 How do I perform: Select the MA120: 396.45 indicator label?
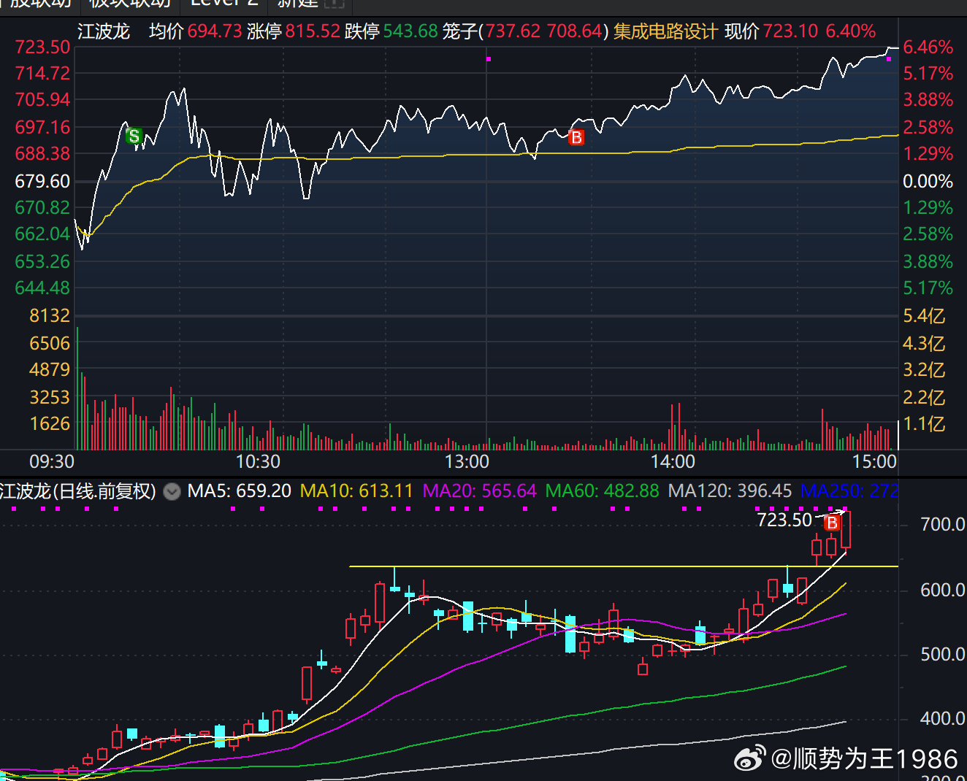pyautogui.click(x=730, y=491)
